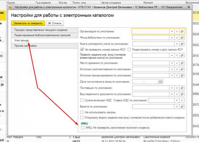Viewport: 199px width, 142px height.
Task: Open the 'Валюта по умолчанию' record icon
Action: pos(182,106)
